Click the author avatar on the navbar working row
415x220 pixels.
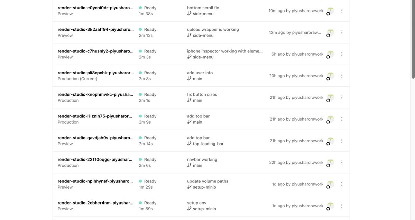click(330, 162)
